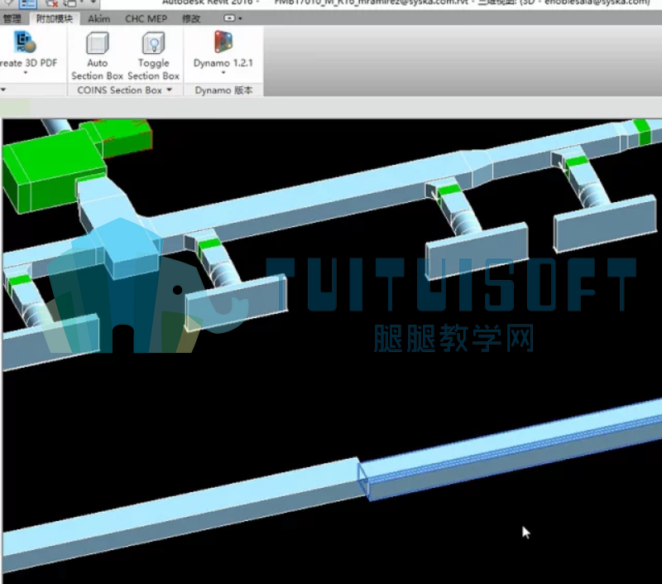Open the Akim ribbon tab
The width and height of the screenshot is (662, 584).
pos(98,18)
